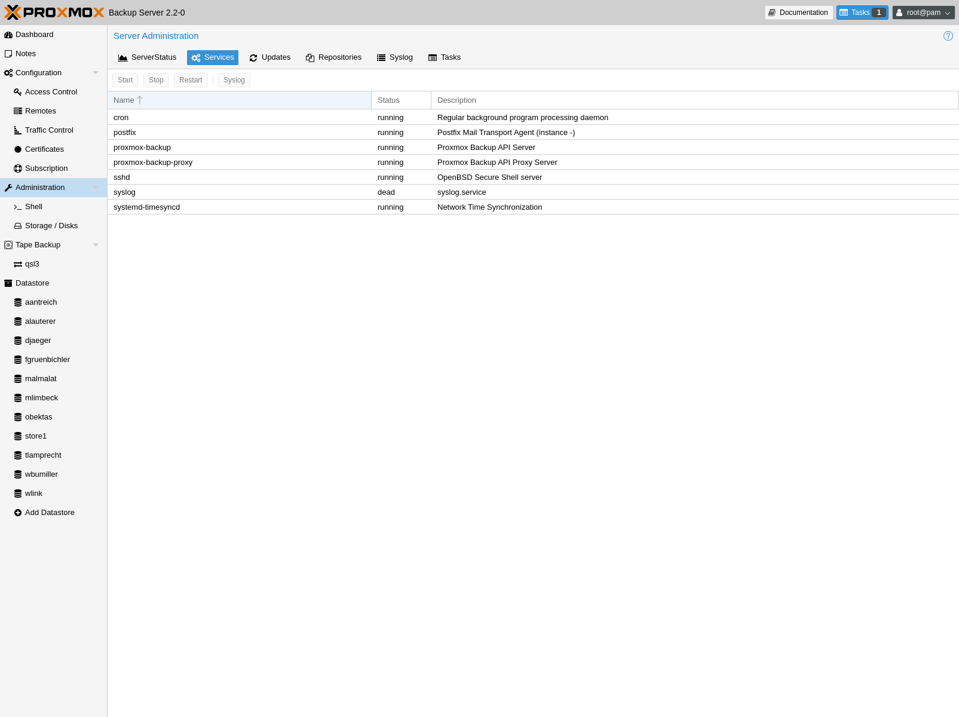The image size is (959, 717).
Task: Collapse the Administration section arrow
Action: [96, 188]
